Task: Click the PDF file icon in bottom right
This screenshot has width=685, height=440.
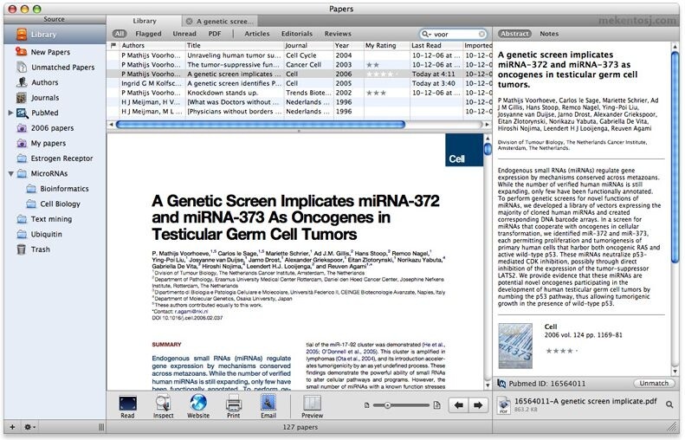Action: 504,405
